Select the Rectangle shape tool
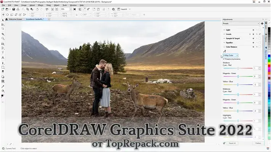Viewport: 271px width, 152px height. (x=3, y=67)
